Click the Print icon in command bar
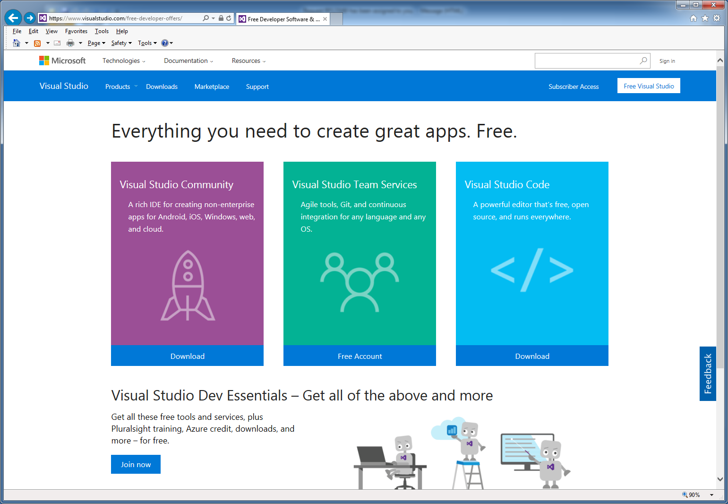This screenshot has height=504, width=728. pyautogui.click(x=70, y=43)
